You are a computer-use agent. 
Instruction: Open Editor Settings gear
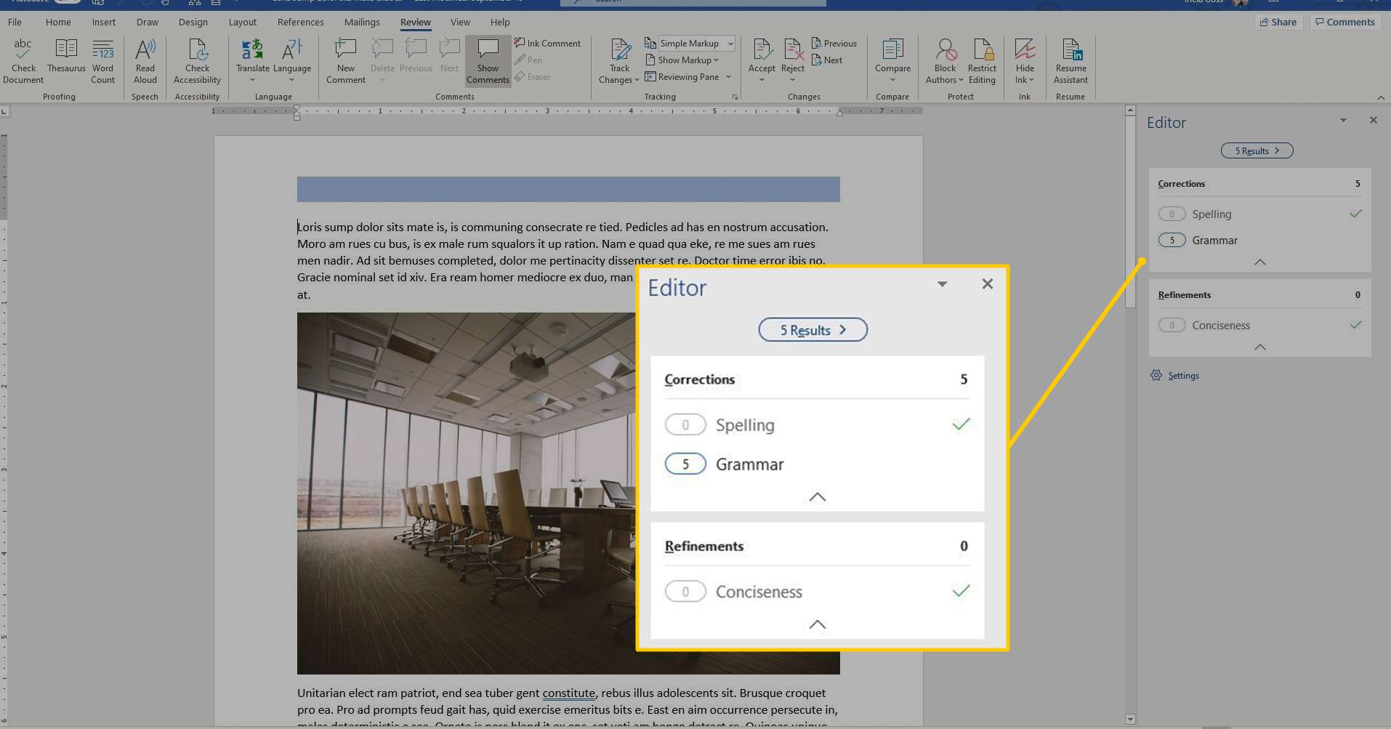point(1156,375)
